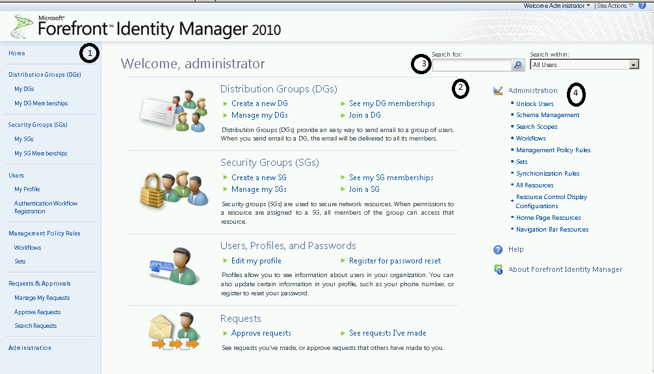Open Manage My Requests in sidebar
The width and height of the screenshot is (654, 374).
pyautogui.click(x=42, y=298)
